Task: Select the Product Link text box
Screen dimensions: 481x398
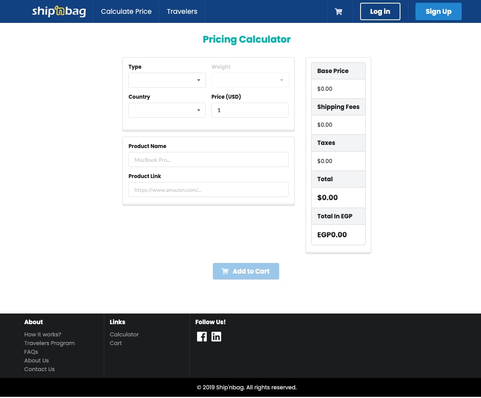Action: pyautogui.click(x=208, y=190)
